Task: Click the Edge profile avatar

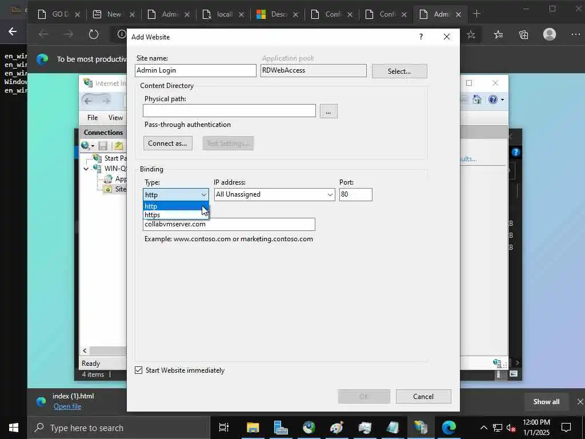Action: (x=550, y=34)
